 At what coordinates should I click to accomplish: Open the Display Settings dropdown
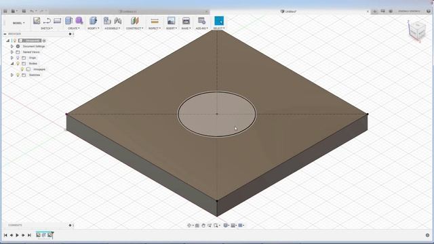(x=226, y=226)
